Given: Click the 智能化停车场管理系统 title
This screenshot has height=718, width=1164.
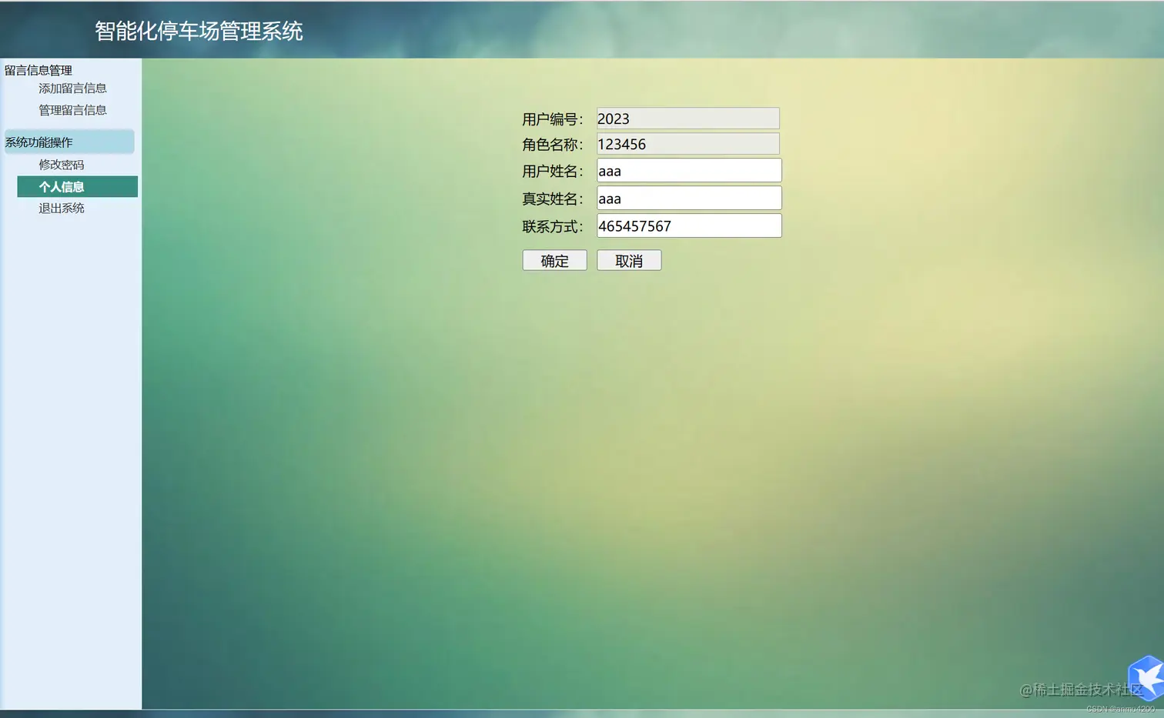Looking at the screenshot, I should tap(199, 31).
